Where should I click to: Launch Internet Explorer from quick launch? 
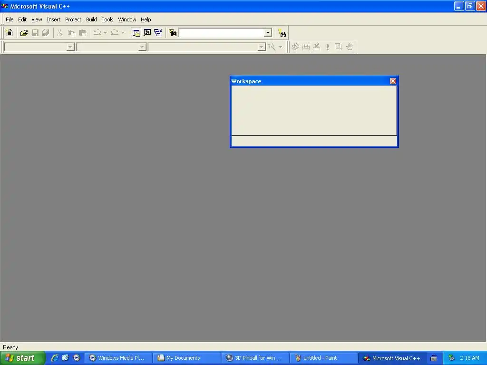pos(55,358)
